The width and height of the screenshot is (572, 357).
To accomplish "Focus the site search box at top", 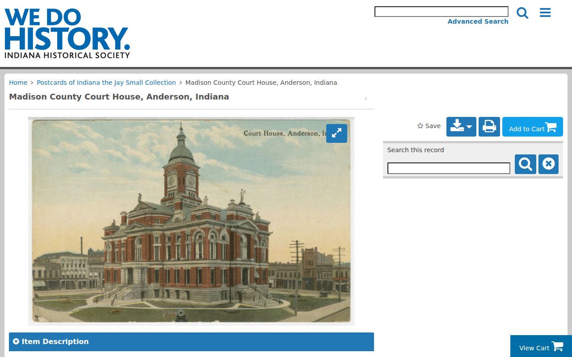I will pos(442,12).
